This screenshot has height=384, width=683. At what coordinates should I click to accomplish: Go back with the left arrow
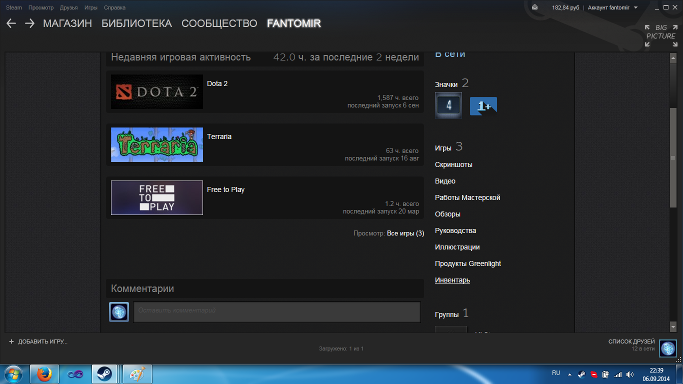coord(11,23)
